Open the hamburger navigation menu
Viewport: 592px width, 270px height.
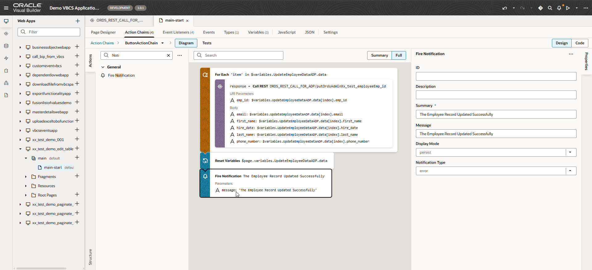6,8
